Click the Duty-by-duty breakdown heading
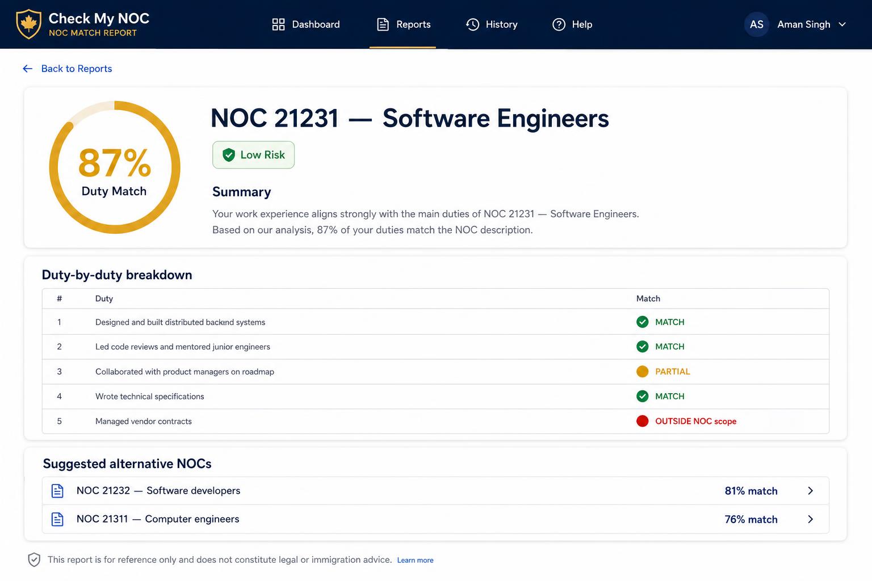 pos(117,275)
